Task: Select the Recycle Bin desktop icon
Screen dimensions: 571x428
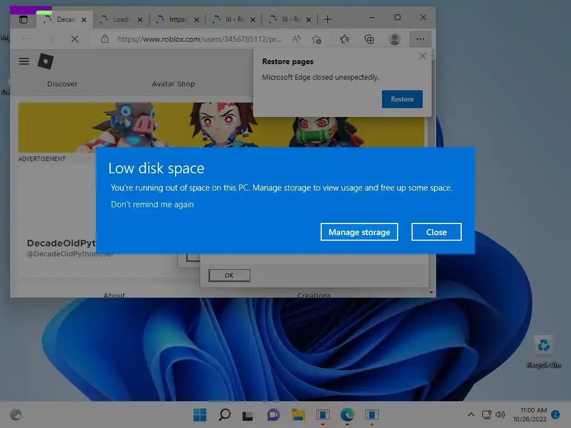Action: (543, 352)
